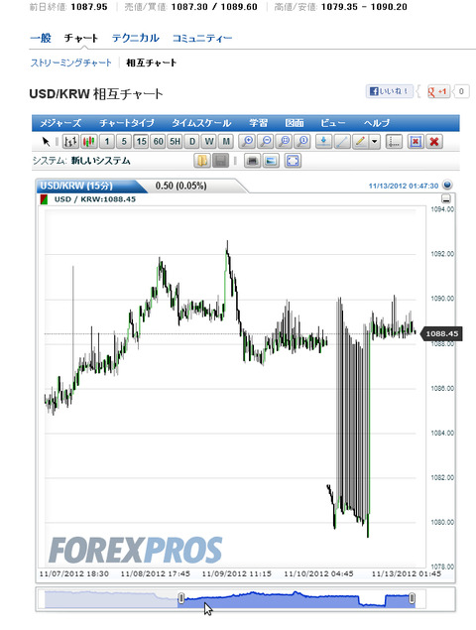Viewport: 476px width, 630px height.
Task: Open the ストリーミングチャート link
Action: tap(71, 63)
